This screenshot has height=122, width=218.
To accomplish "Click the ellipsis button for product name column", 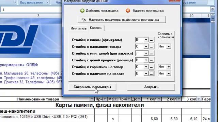I will click(x=152, y=47).
